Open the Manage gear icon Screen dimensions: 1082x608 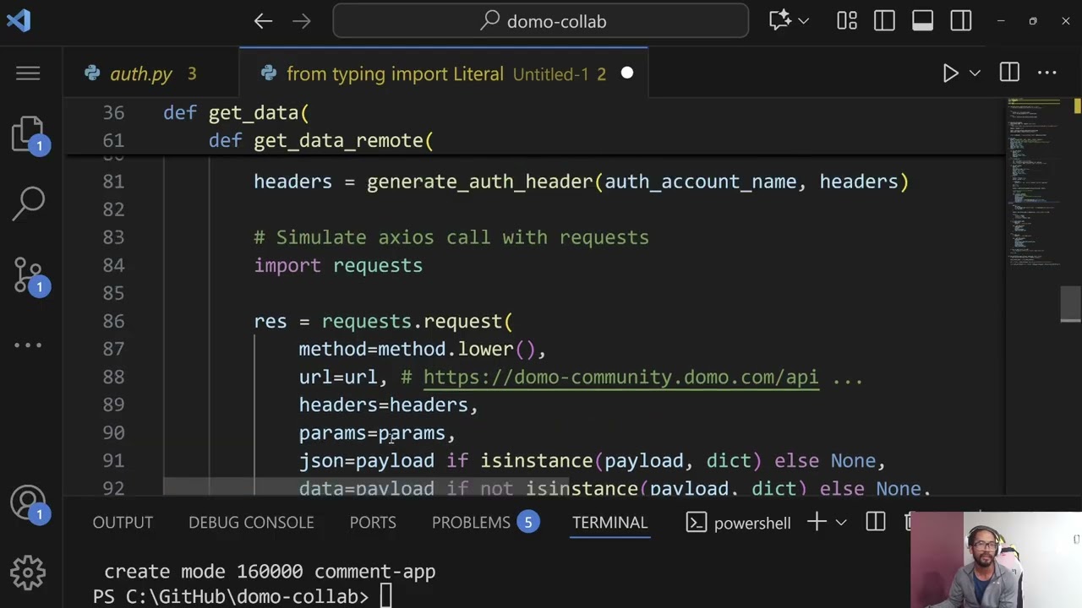coord(28,573)
